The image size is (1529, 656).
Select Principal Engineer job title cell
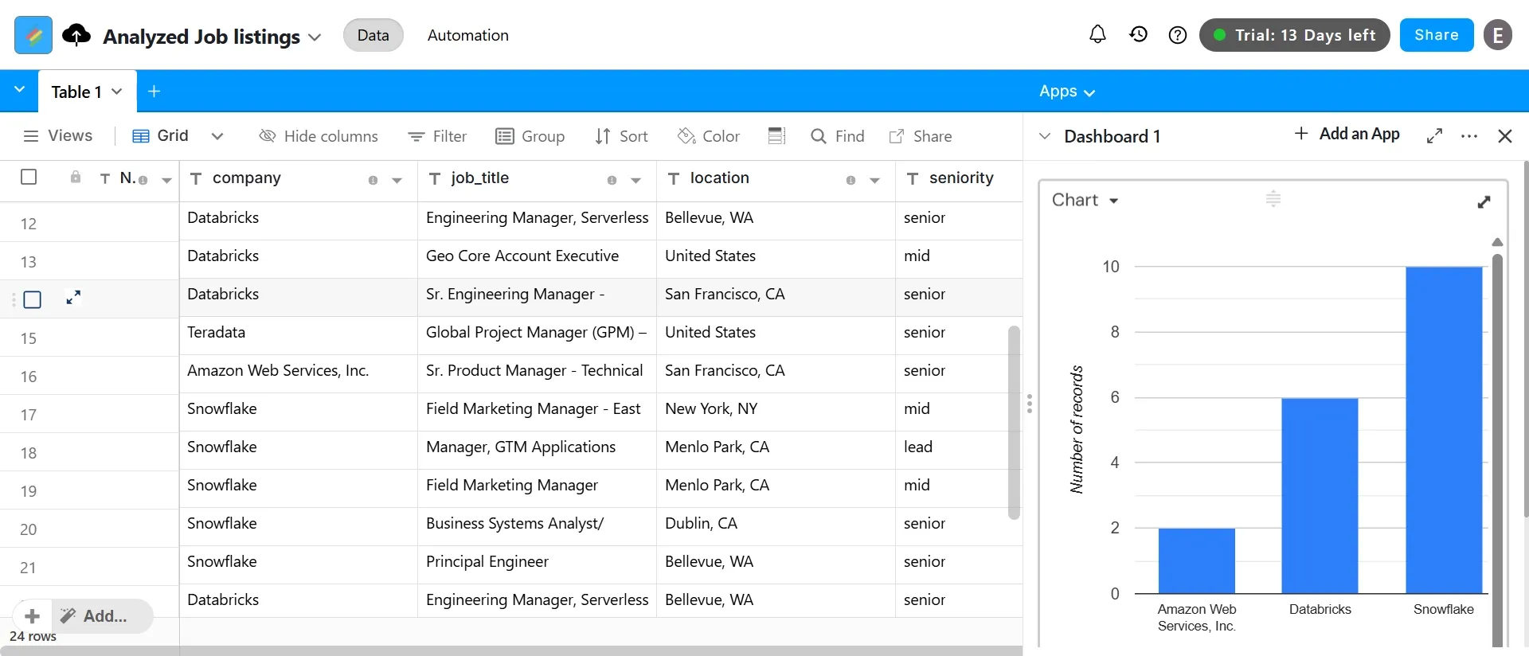pos(538,564)
